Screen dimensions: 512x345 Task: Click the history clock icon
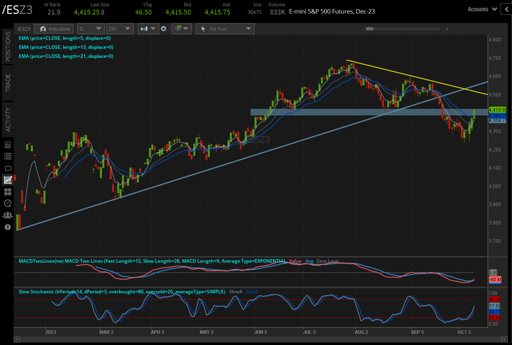(8, 203)
